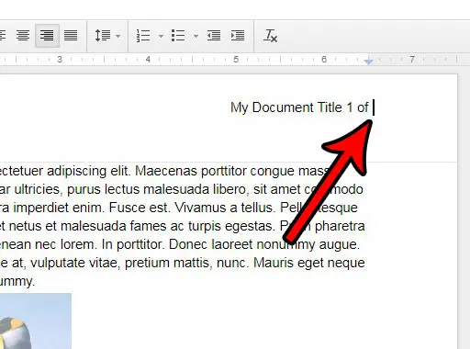The image size is (470, 349).
Task: Click 'purus lectus malesuada libero' text
Action: click(156, 189)
